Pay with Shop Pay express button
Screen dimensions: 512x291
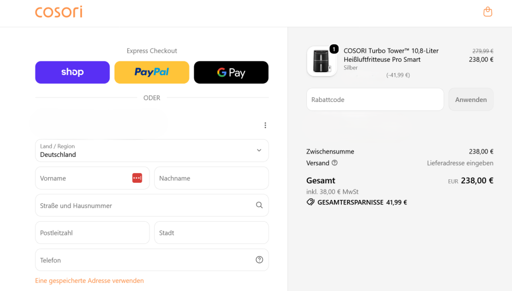click(x=73, y=72)
